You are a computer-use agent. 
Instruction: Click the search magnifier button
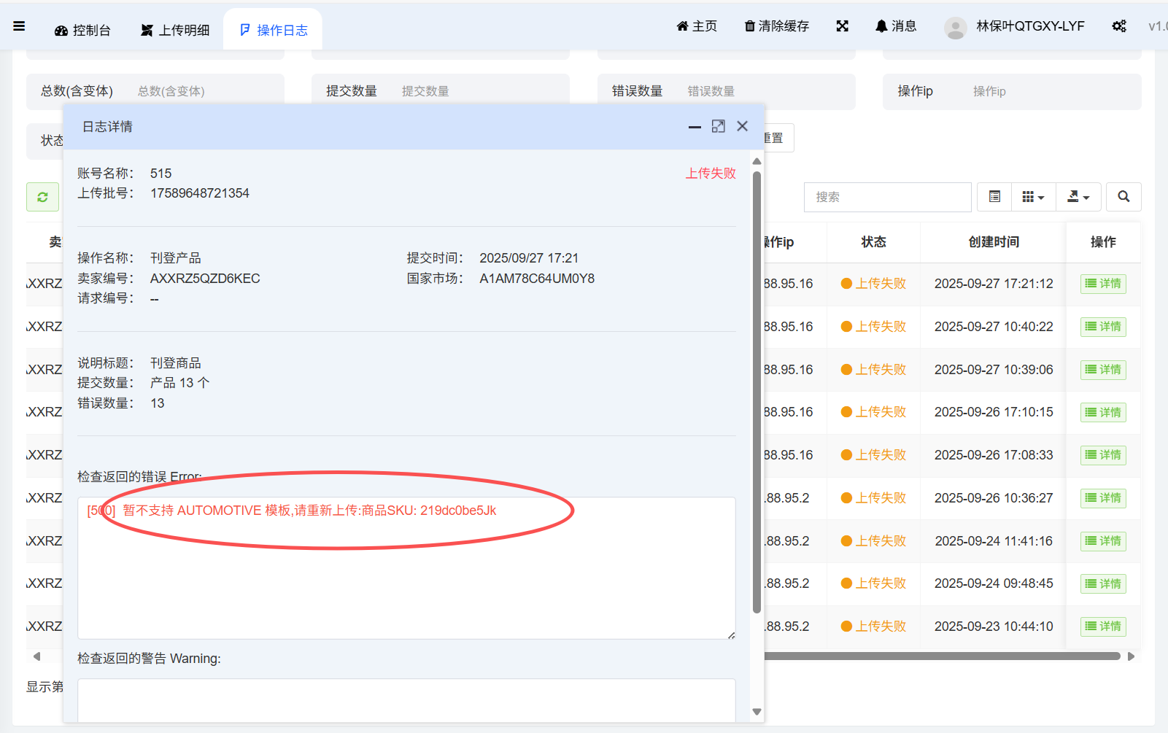click(1123, 197)
